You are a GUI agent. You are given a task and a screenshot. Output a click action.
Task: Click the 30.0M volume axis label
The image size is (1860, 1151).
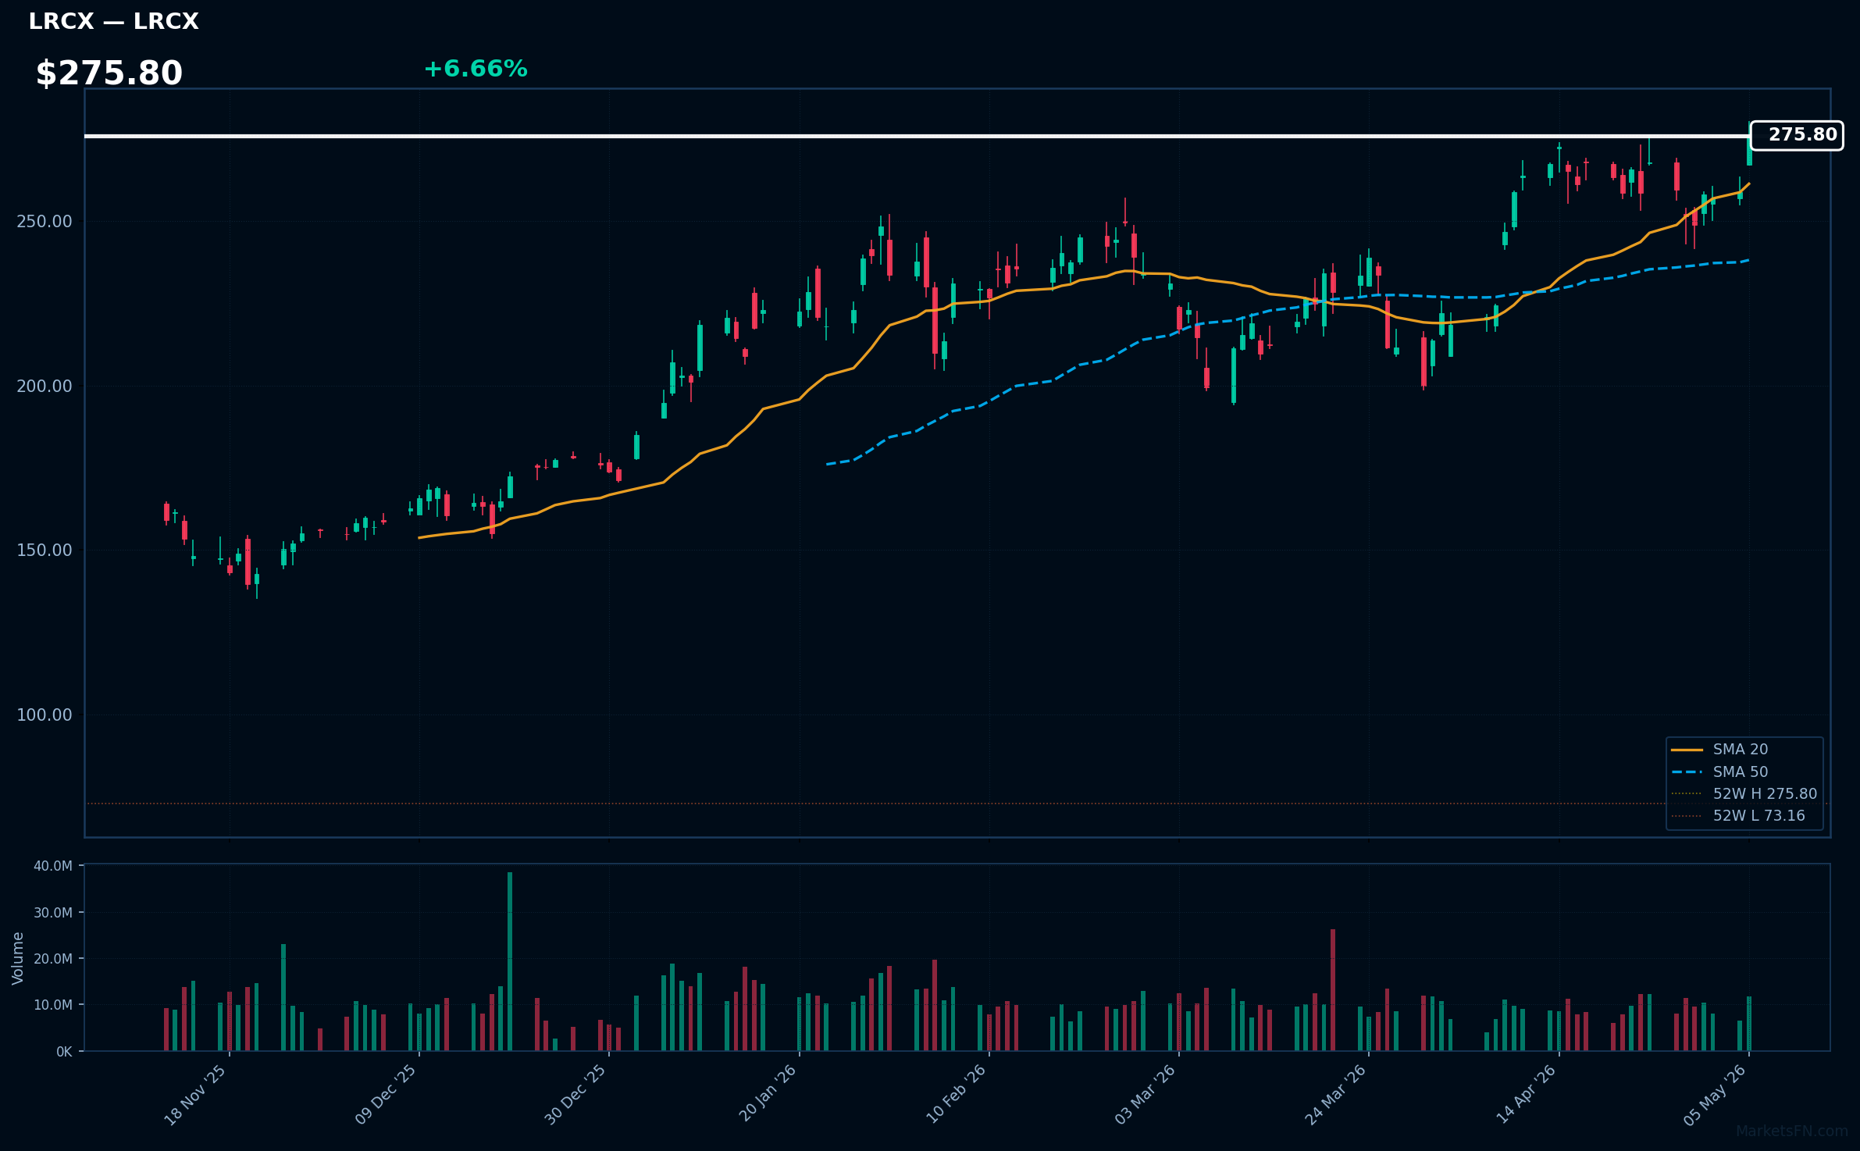click(53, 912)
